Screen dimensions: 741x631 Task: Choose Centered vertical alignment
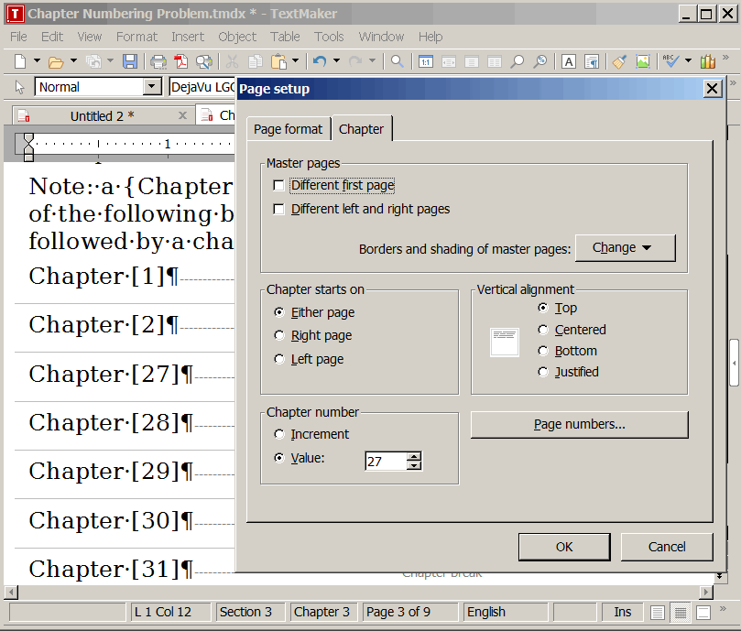(x=543, y=330)
